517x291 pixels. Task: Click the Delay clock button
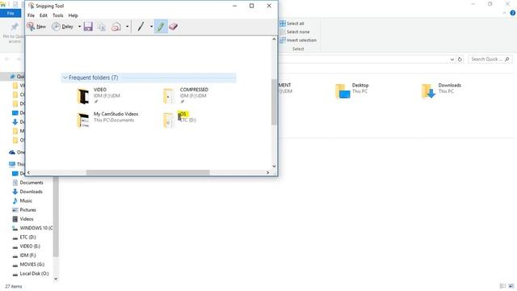tap(62, 27)
